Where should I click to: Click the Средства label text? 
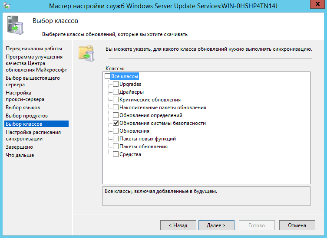(x=130, y=154)
